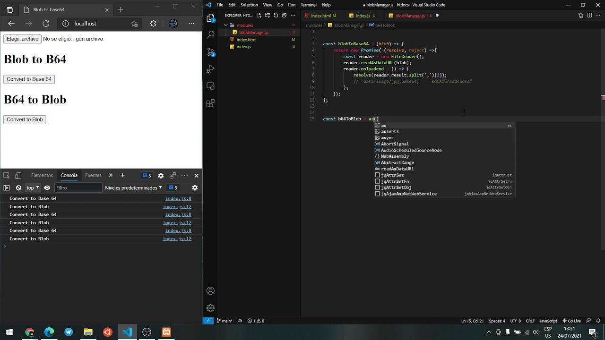Image resolution: width=605 pixels, height=340 pixels.
Task: Refresh the Explorer file tree
Action: click(276, 16)
